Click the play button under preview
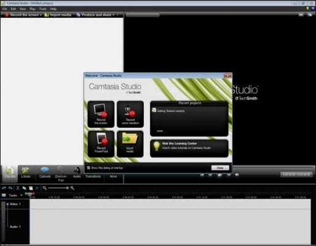 coord(219,175)
